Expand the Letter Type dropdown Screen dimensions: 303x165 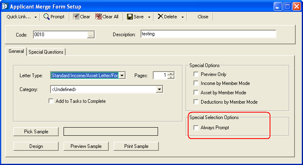click(122, 75)
